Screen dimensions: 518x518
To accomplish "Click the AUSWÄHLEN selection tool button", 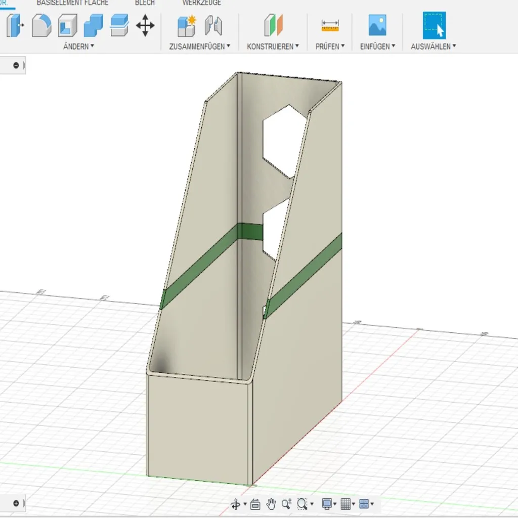I will tap(434, 25).
